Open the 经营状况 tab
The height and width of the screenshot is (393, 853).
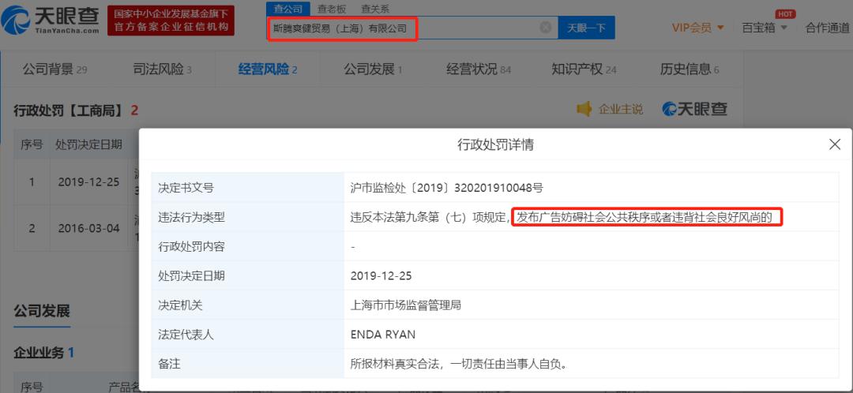pos(478,69)
